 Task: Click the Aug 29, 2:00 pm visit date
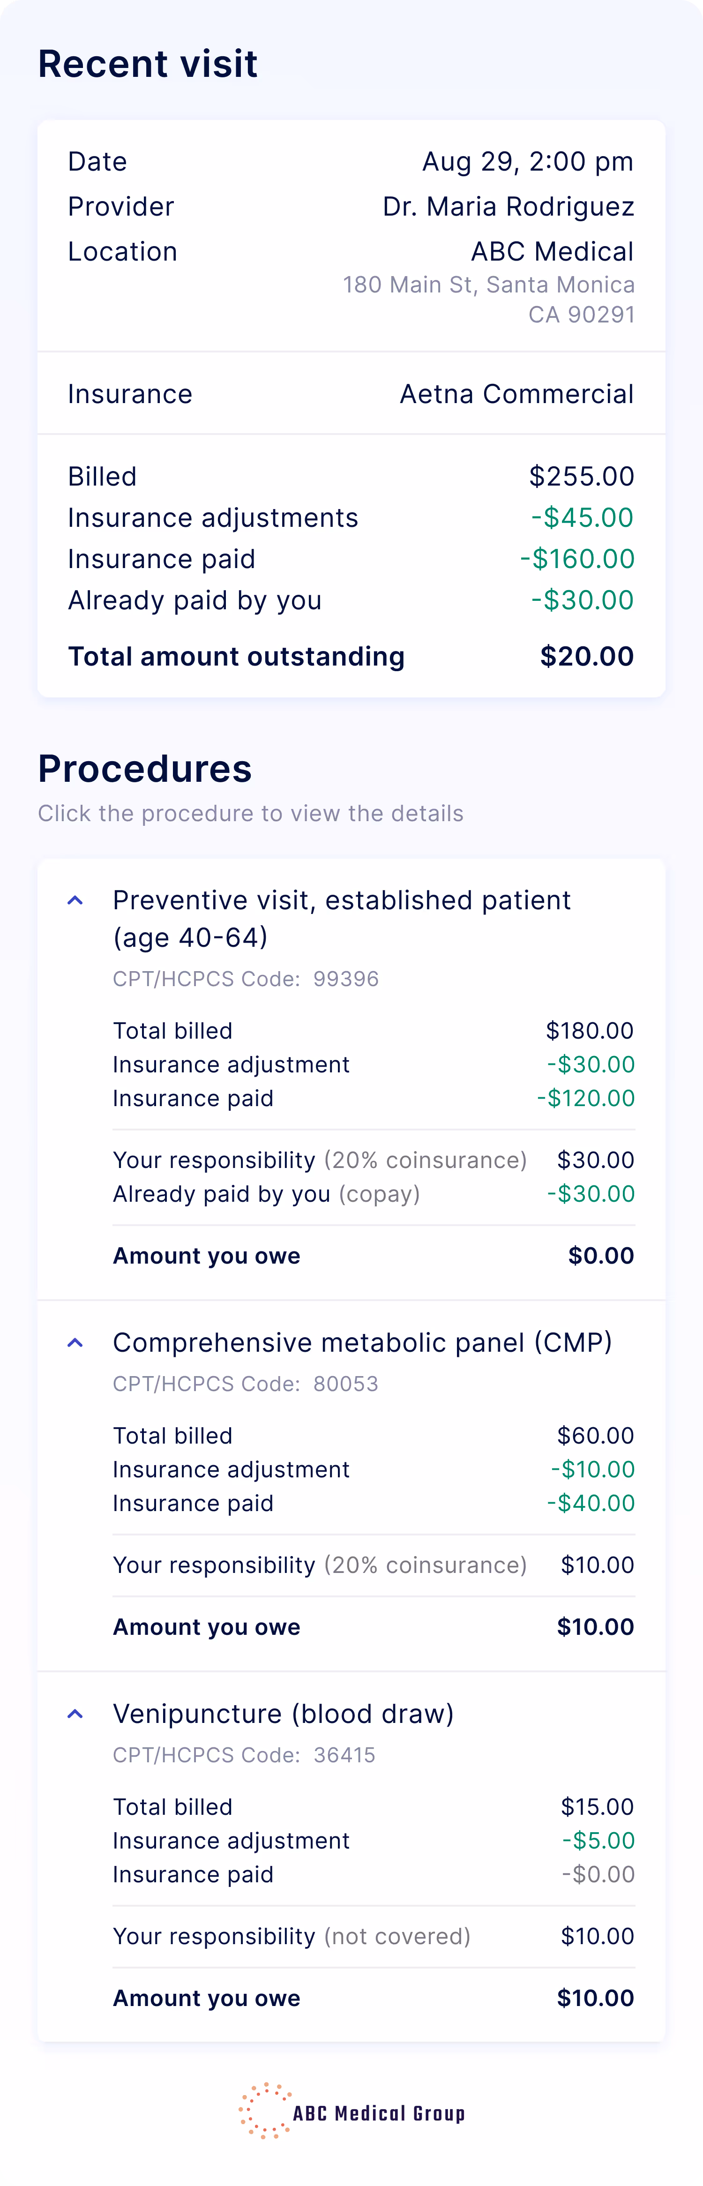[x=527, y=161]
